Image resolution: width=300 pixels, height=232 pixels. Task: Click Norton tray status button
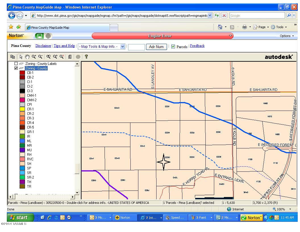(x=252, y=218)
